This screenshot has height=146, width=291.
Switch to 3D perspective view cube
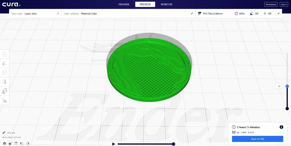coord(5,143)
